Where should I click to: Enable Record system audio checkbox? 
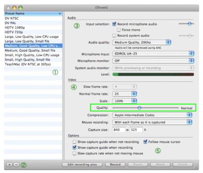coord(114,36)
